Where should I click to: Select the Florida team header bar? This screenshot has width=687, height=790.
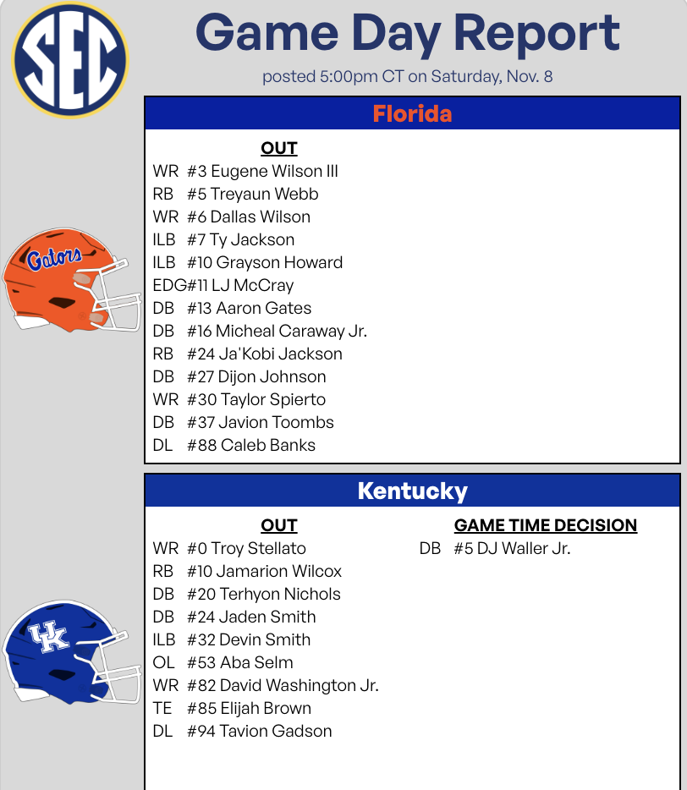click(x=413, y=113)
